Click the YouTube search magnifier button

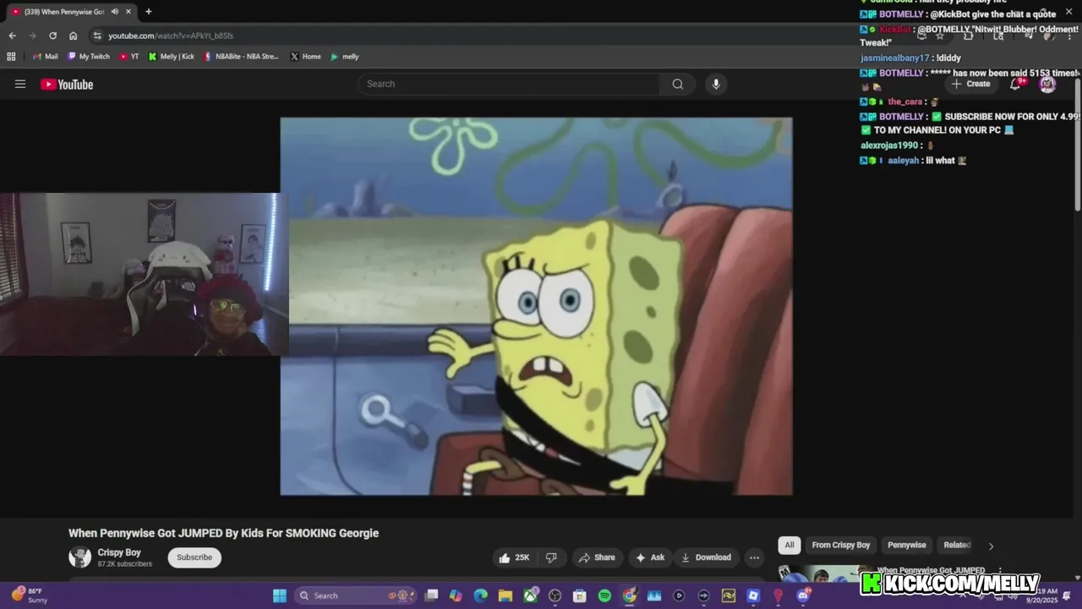[678, 84]
